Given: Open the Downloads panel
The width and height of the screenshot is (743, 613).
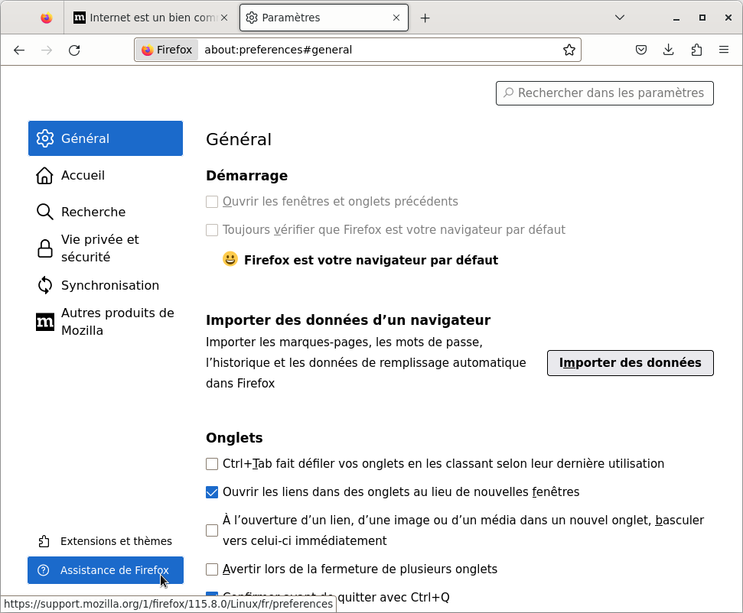Looking at the screenshot, I should (668, 50).
